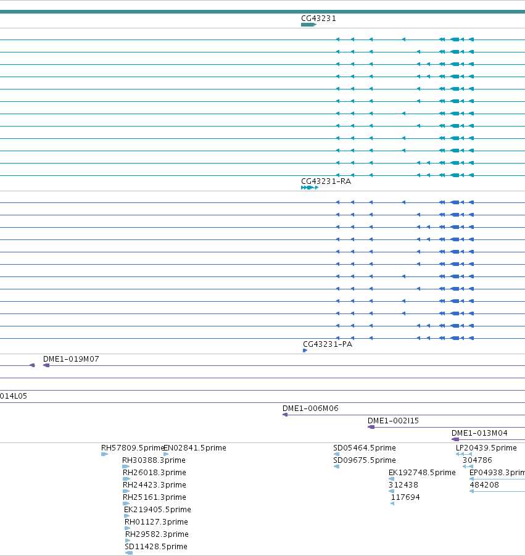Click the SD09675.5prime label

[365, 460]
